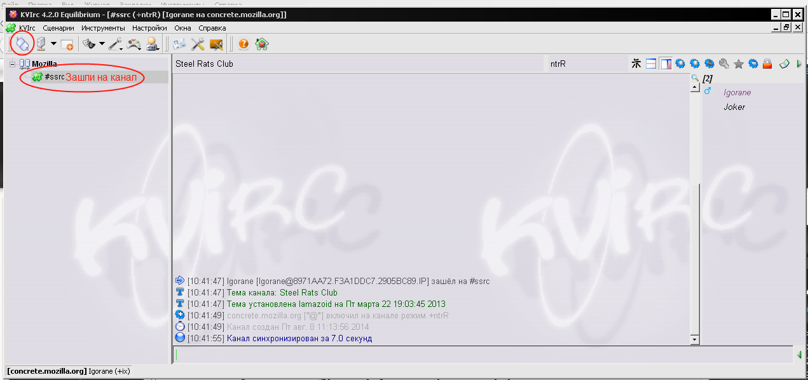Open the Инструменты menu
Screen dimensions: 808x380
click(103, 28)
